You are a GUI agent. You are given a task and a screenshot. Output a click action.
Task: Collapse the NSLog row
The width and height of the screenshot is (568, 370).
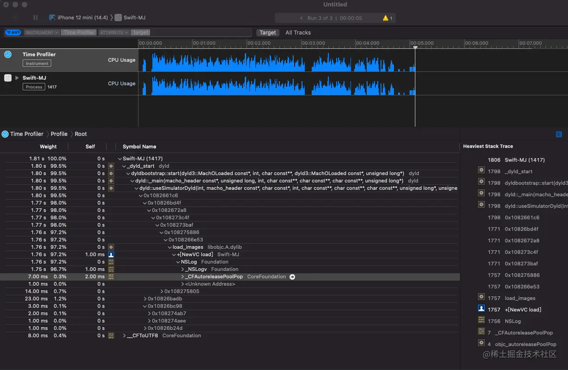178,262
